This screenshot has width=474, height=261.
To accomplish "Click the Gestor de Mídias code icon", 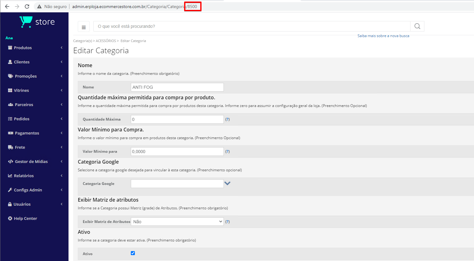I will pos(11,161).
